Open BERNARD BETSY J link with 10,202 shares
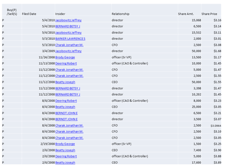The height and width of the screenshot is (168, 225). (x=68, y=94)
